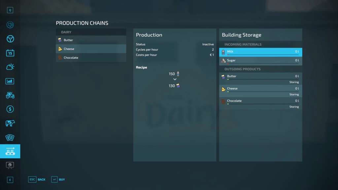The width and height of the screenshot is (338, 190).
Task: Open the finances dollar page
Action: coord(10,109)
